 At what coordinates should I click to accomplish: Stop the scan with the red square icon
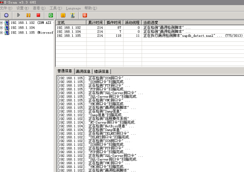click(38, 15)
